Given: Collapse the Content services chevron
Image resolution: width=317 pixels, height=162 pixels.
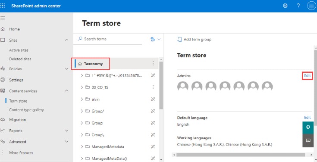Looking at the screenshot, I should (x=66, y=91).
